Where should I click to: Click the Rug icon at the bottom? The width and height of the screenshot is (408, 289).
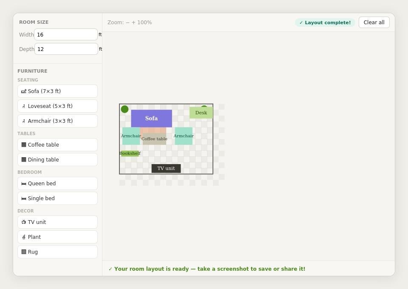(x=24, y=252)
